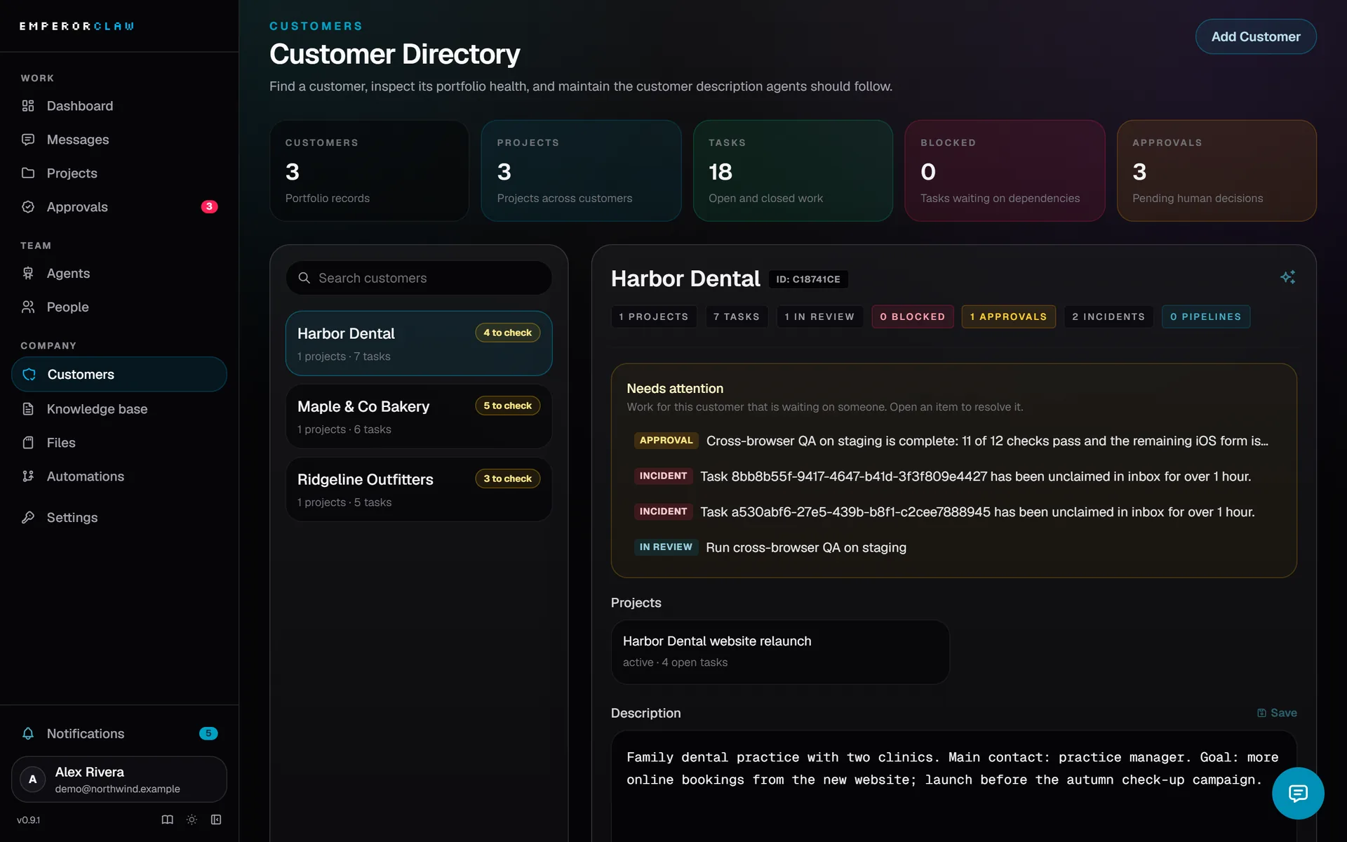Open the floating chat bubble button
The image size is (1347, 842).
tap(1298, 793)
